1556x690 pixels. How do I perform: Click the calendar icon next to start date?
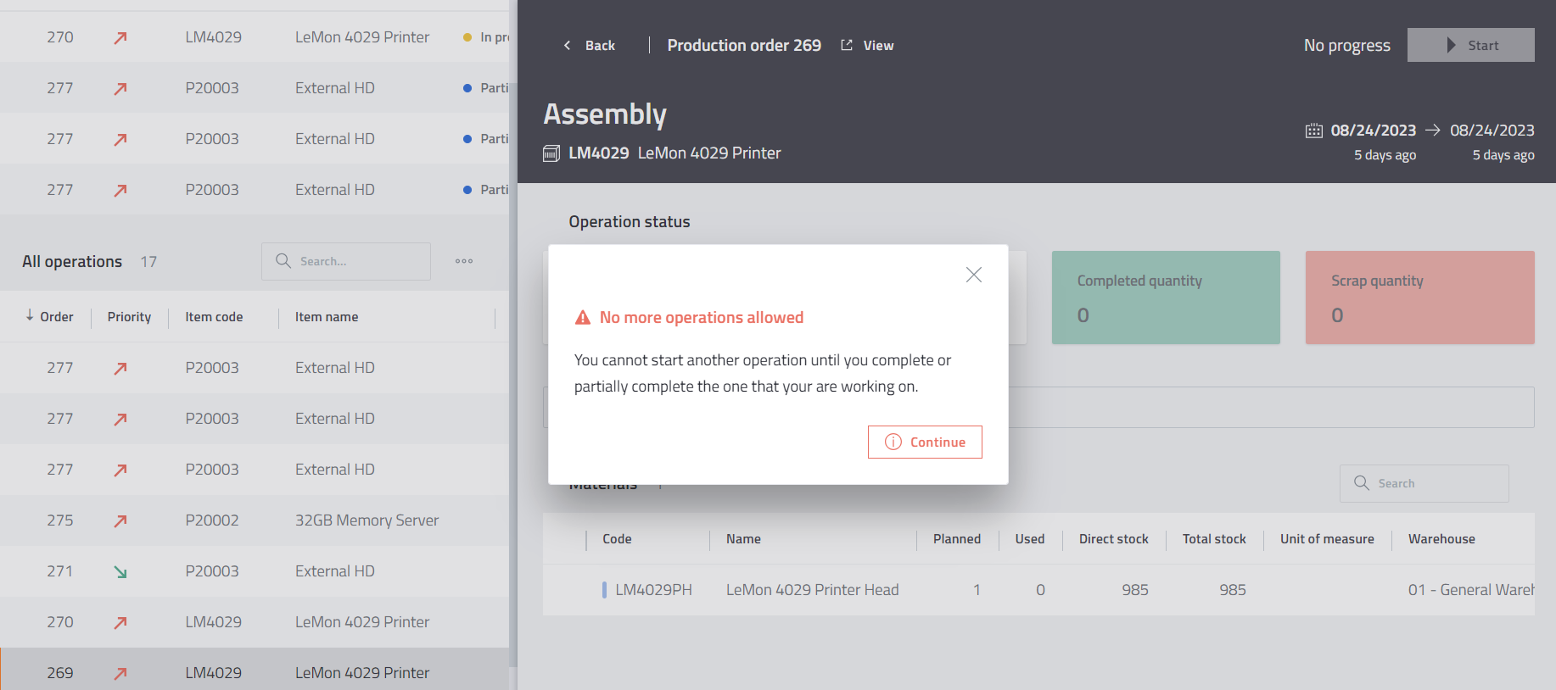click(x=1313, y=131)
